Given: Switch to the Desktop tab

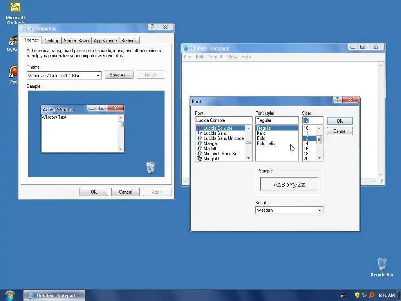Looking at the screenshot, I should pos(51,41).
